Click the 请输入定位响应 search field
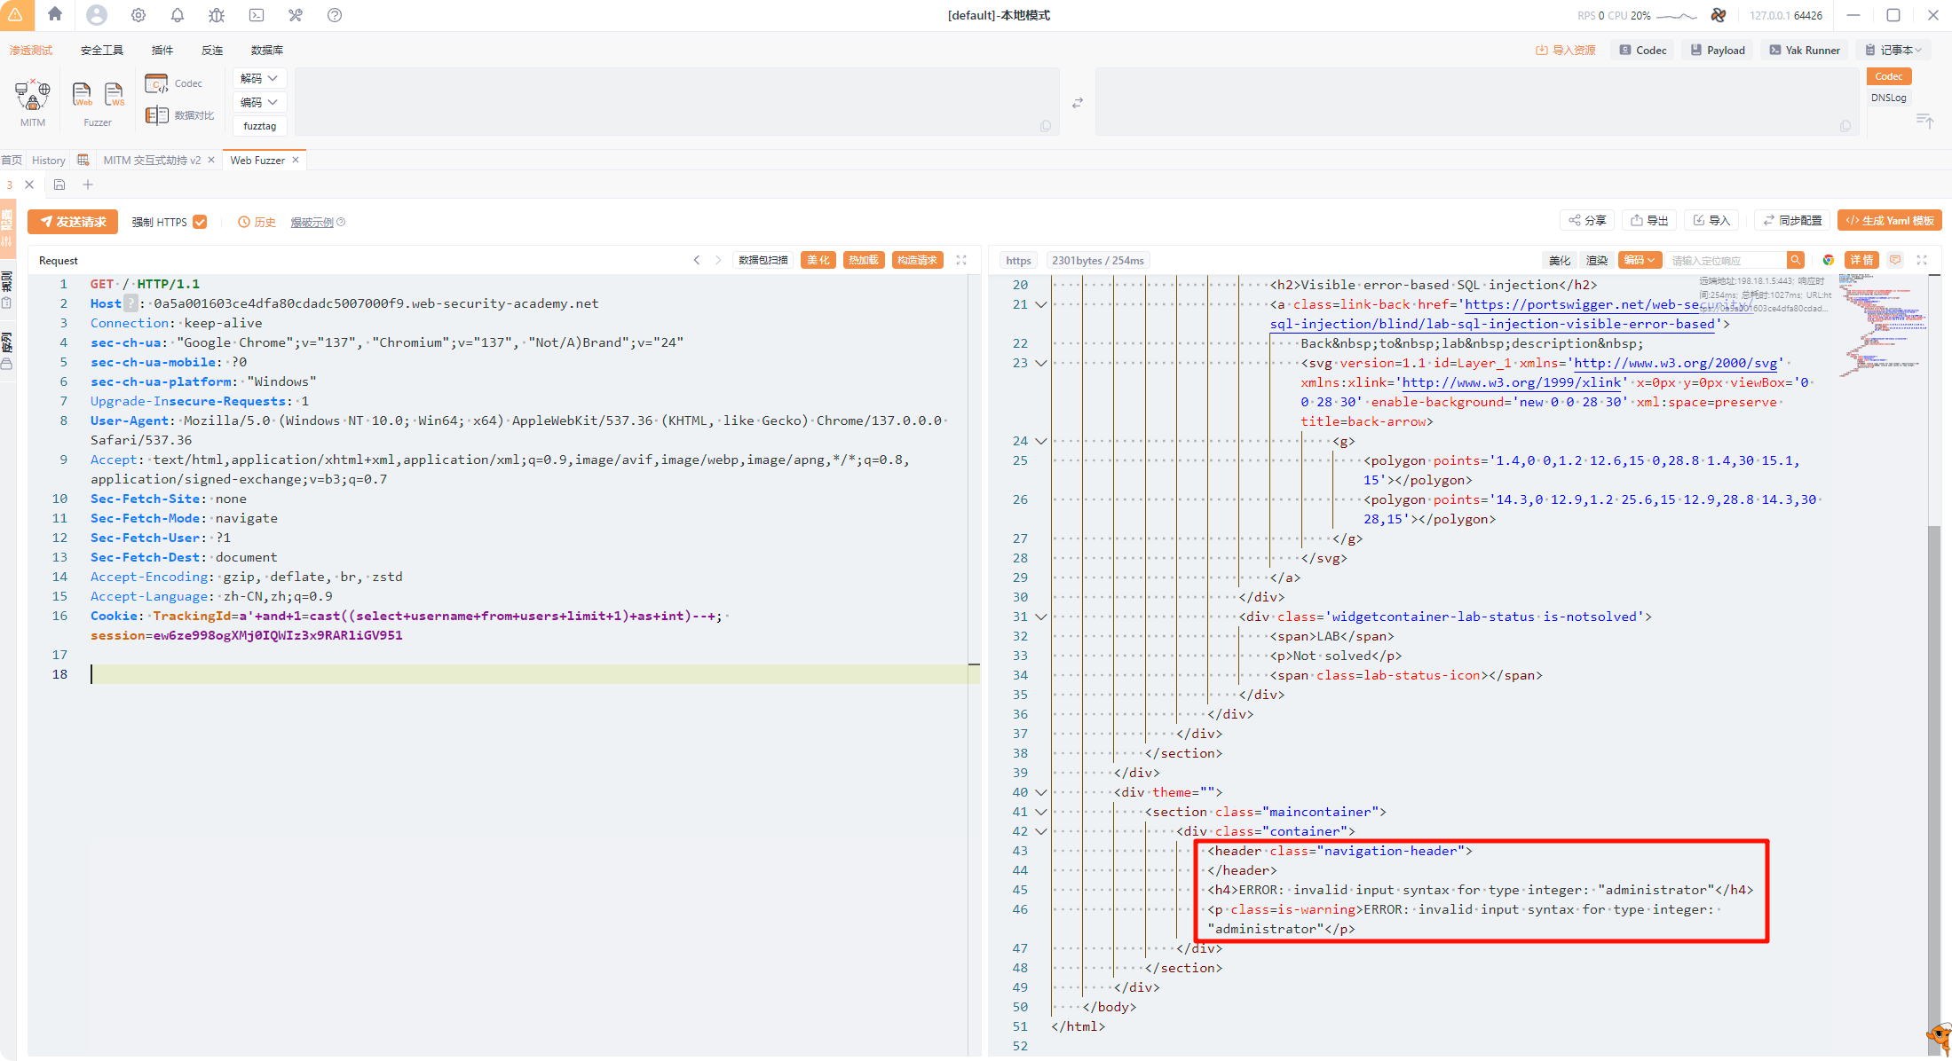Image resolution: width=1952 pixels, height=1061 pixels. click(1725, 260)
